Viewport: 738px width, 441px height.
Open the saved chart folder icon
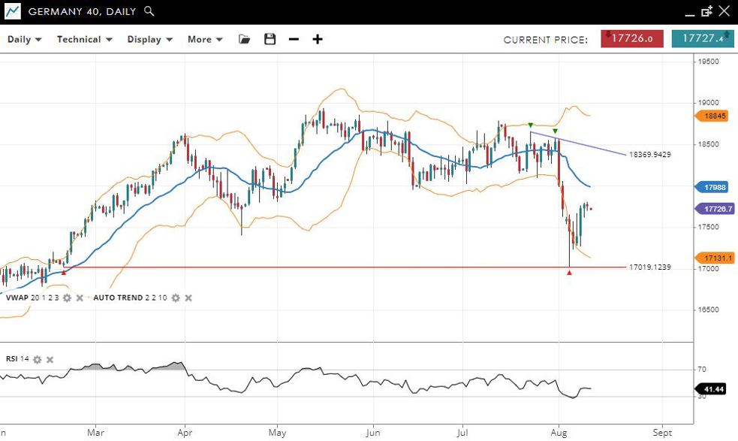pos(244,39)
